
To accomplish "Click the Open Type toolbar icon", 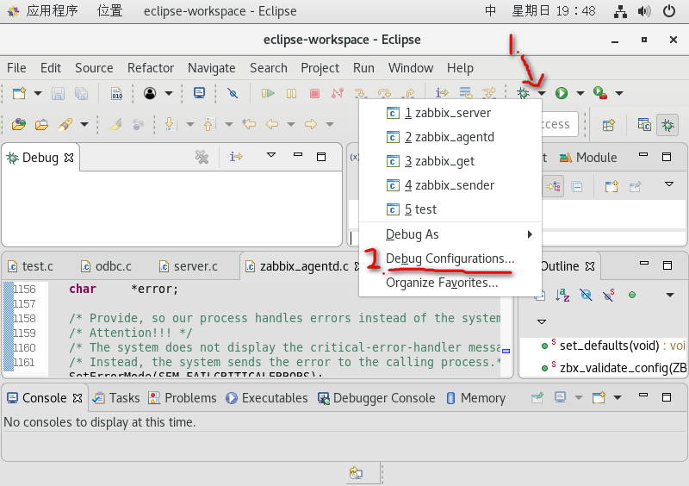I will pyautogui.click(x=18, y=124).
